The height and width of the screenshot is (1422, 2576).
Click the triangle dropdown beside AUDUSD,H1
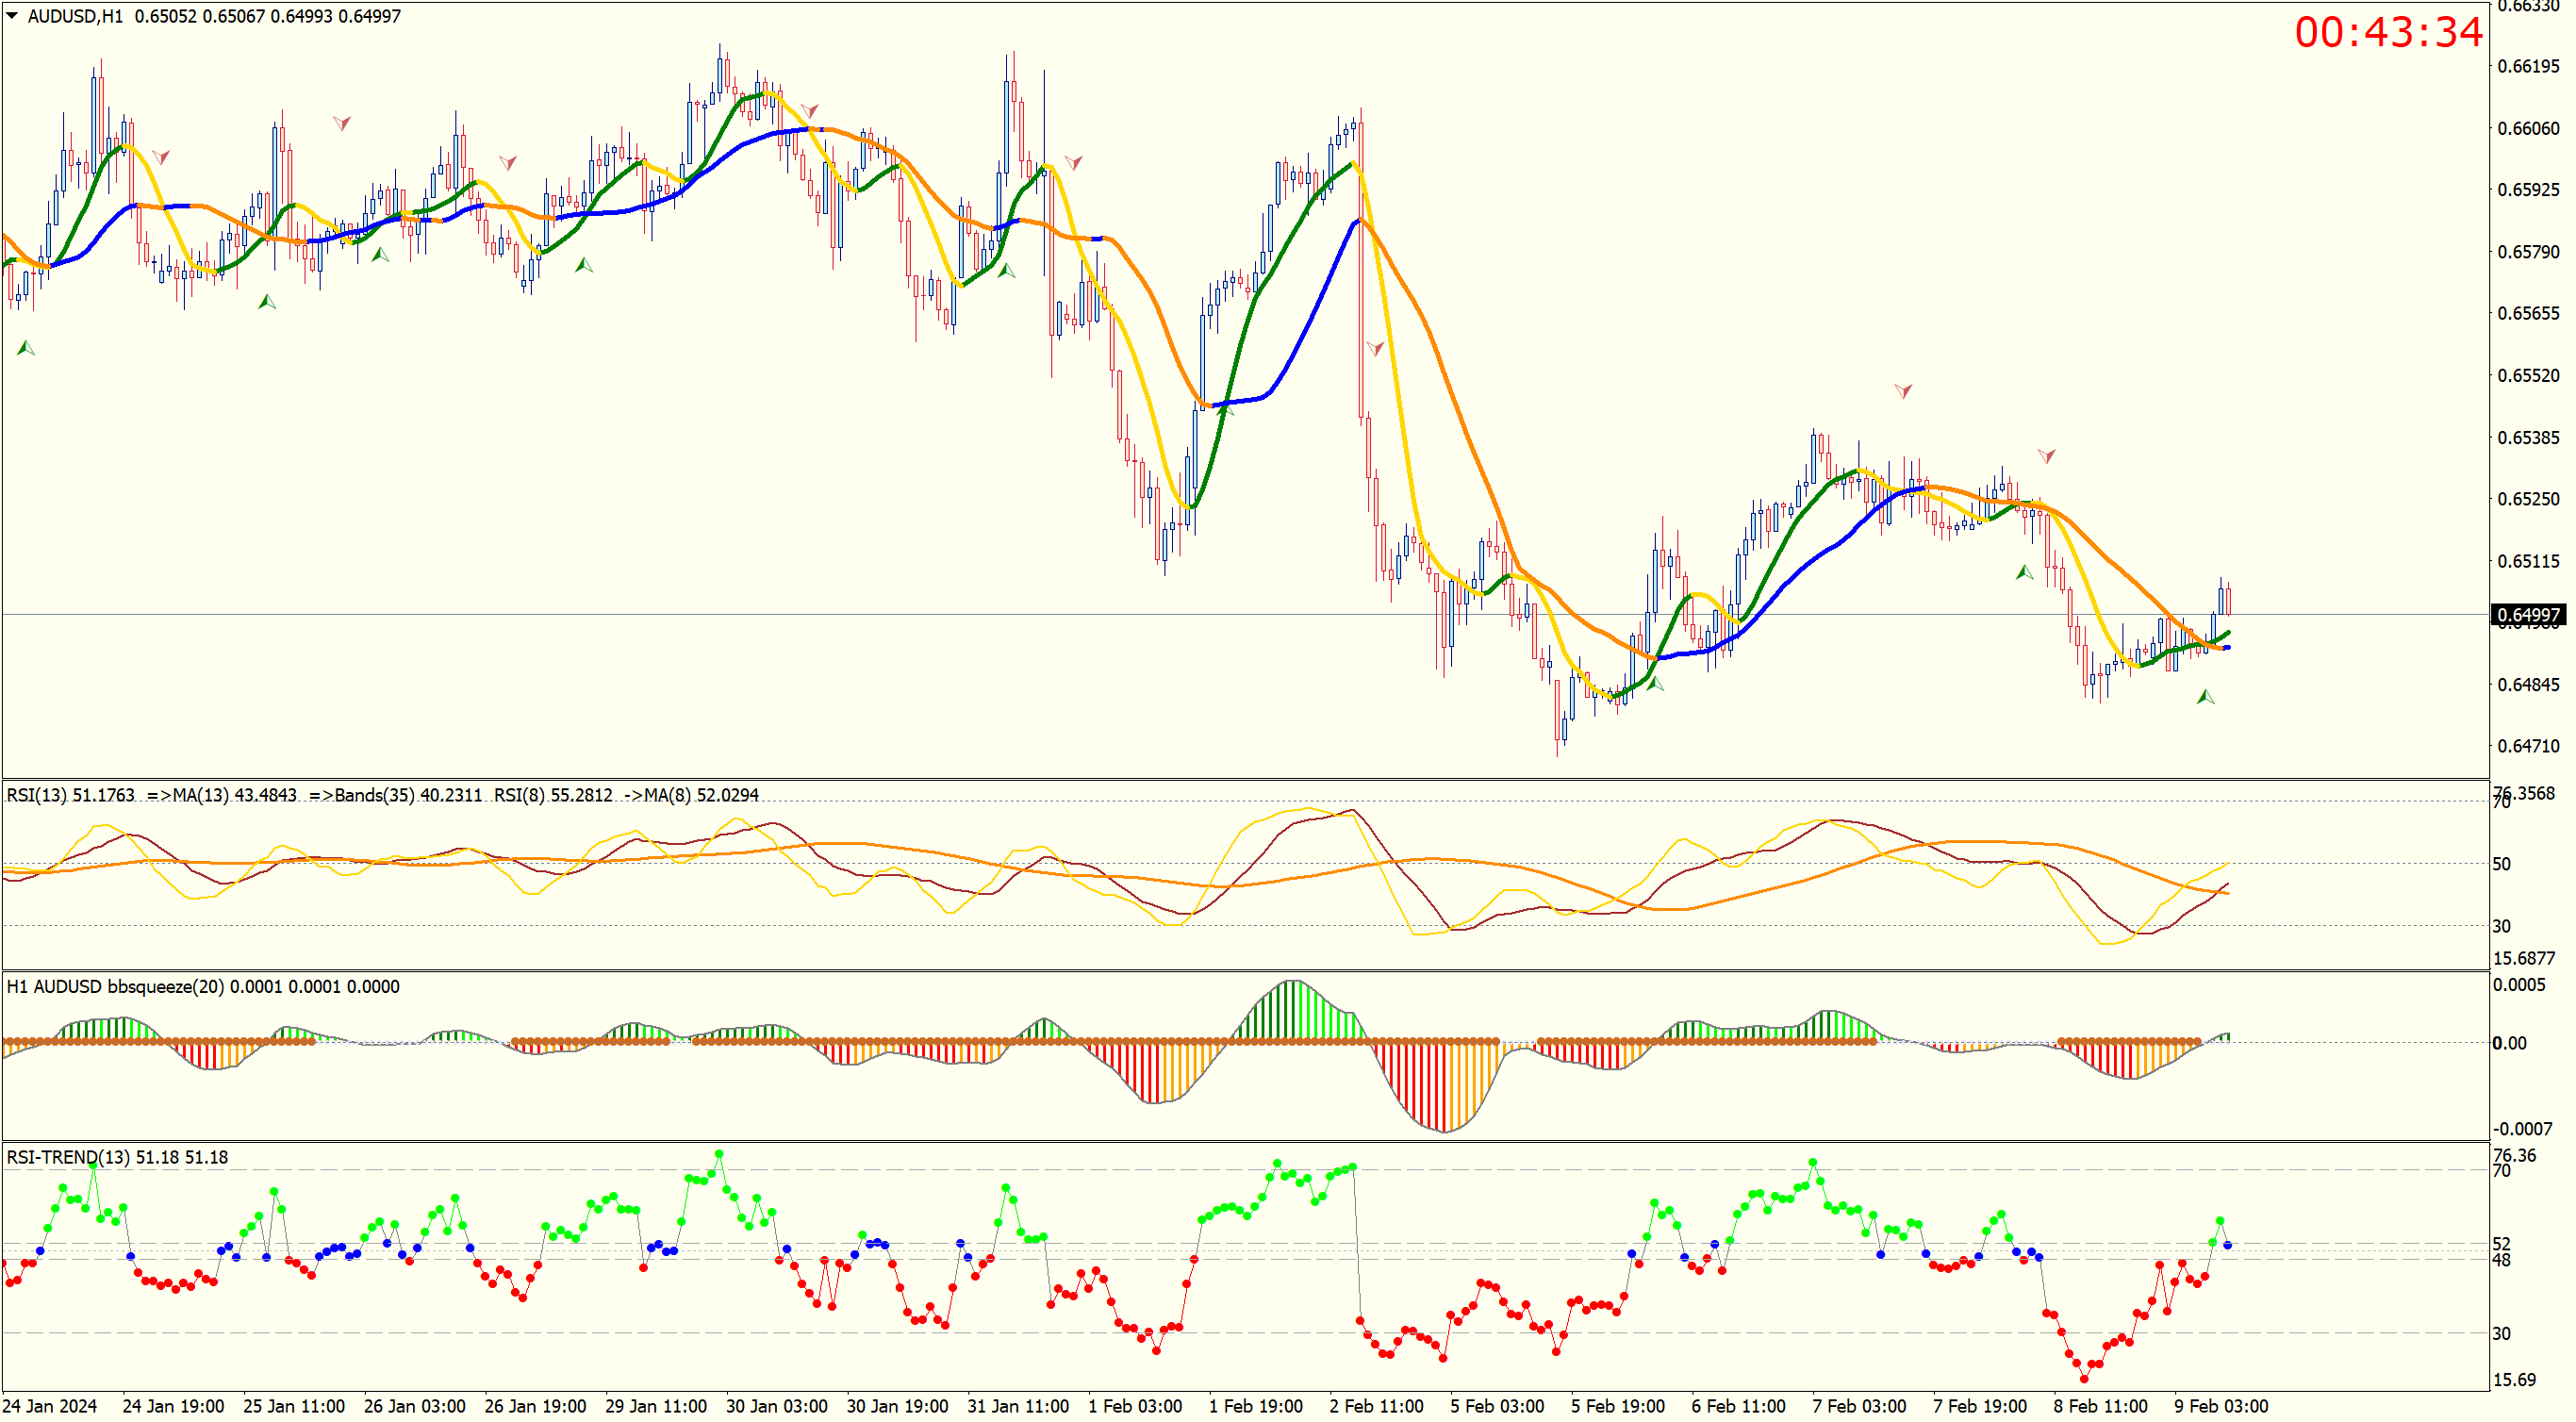click(x=12, y=15)
